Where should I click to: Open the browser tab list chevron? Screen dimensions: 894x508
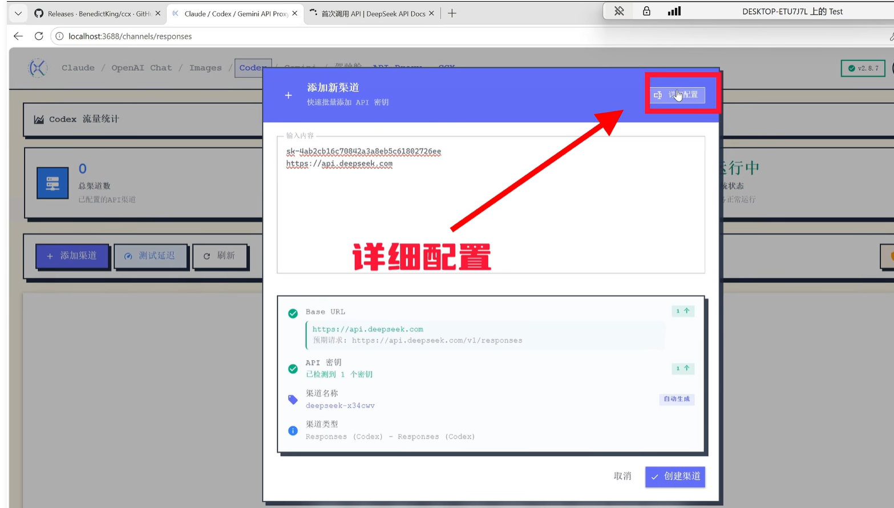click(18, 13)
